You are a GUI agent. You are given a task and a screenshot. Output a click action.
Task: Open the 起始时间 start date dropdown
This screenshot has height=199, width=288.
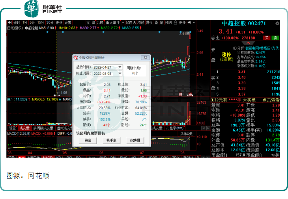(x=120, y=67)
